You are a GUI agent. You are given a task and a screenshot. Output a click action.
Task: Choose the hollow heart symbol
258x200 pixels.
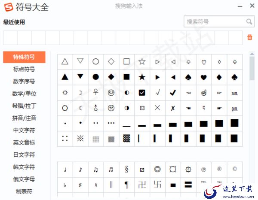pyautogui.click(x=204, y=62)
